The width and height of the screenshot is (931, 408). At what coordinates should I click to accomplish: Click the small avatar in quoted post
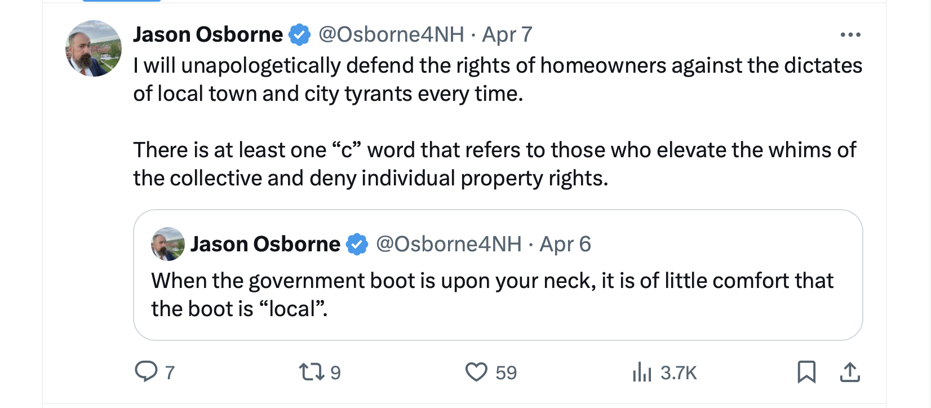point(168,244)
